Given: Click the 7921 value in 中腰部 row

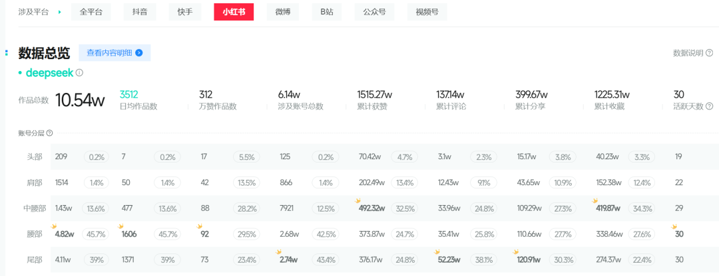Looking at the screenshot, I should (x=287, y=208).
